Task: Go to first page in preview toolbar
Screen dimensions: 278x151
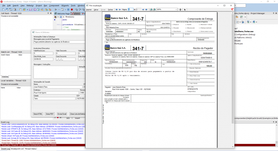Action: tap(116, 10)
